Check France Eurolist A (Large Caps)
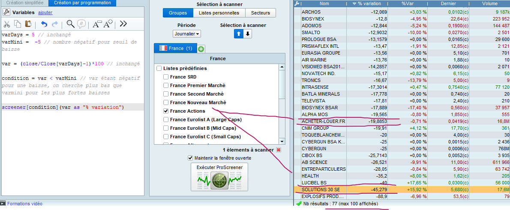Image resolution: width=510 pixels, height=210 pixels. (x=166, y=120)
